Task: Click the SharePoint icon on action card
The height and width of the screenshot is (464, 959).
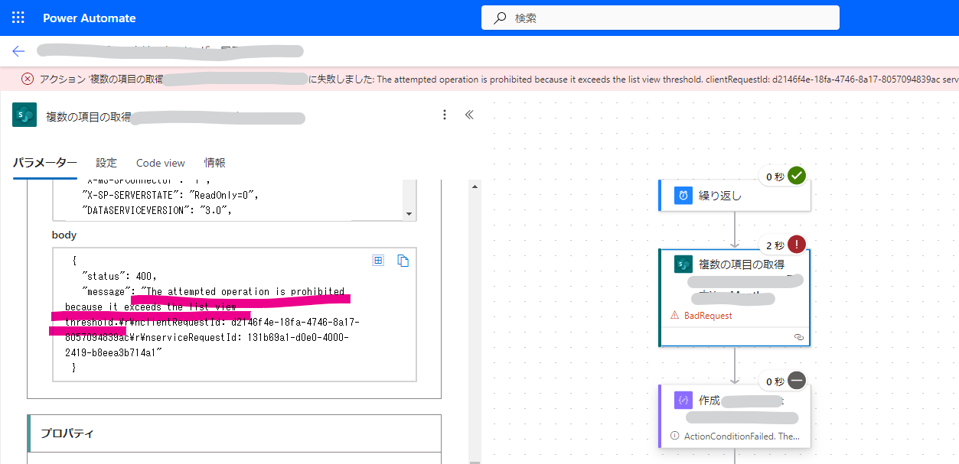Action: tap(683, 264)
